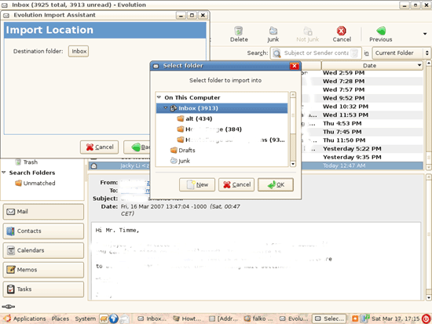Image resolution: width=432 pixels, height=324 pixels.
Task: Click the Inbox destination folder button
Action: click(x=79, y=51)
